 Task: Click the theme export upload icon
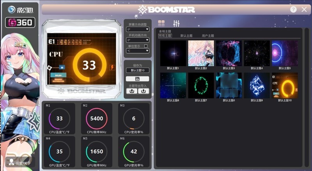point(132,91)
